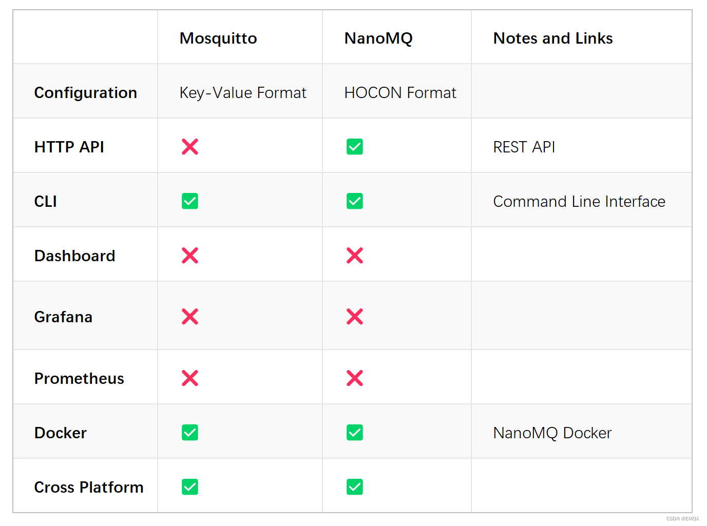The image size is (707, 526).
Task: Click the Mosquitto Dashboard red X
Action: tap(190, 256)
